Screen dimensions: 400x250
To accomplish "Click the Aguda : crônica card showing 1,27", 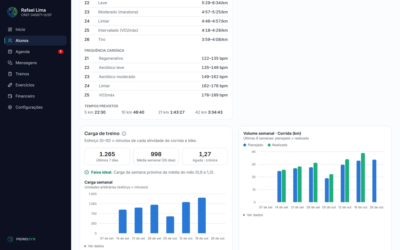I will tap(205, 156).
